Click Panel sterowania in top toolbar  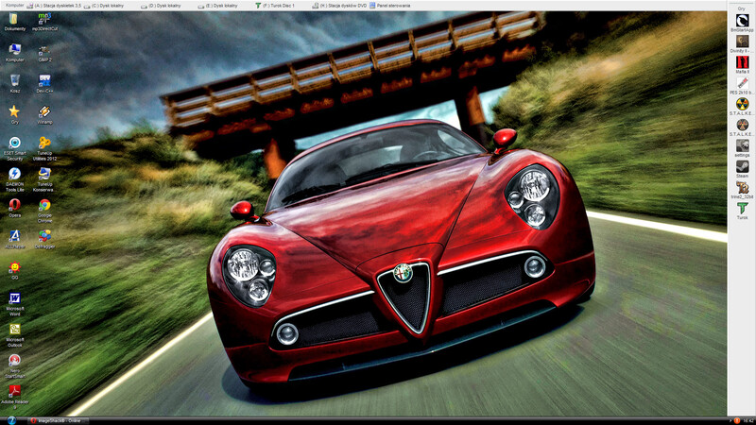coord(387,5)
